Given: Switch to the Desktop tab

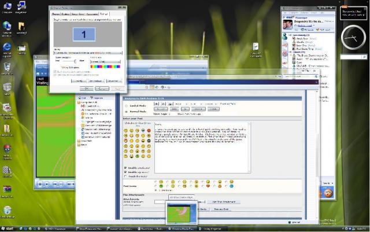Looking at the screenshot, I should [x=65, y=14].
